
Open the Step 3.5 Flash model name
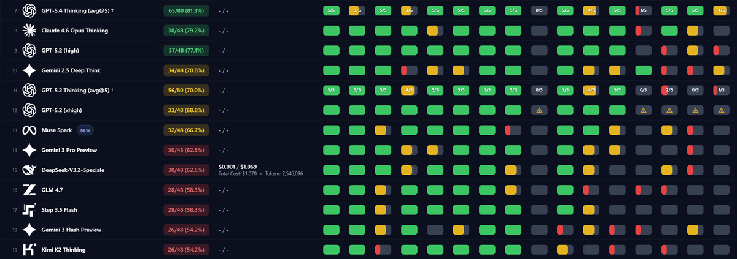click(x=60, y=209)
